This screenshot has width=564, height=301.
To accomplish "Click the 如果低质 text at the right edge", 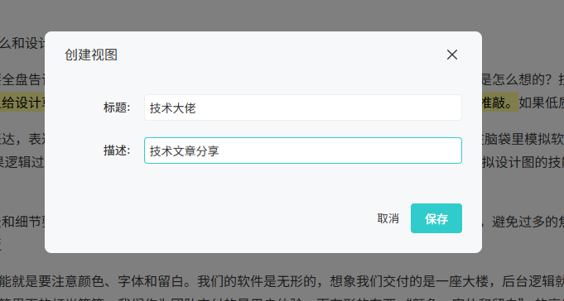I will point(541,103).
